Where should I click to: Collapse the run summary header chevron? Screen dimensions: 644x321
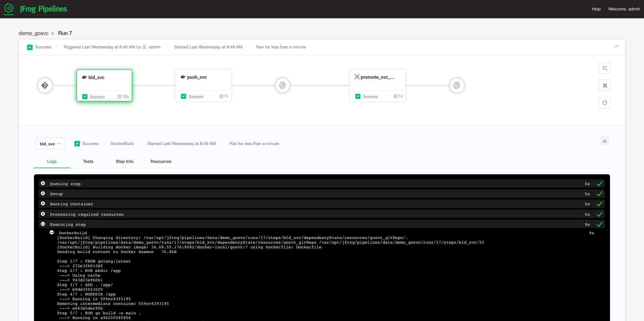click(616, 46)
